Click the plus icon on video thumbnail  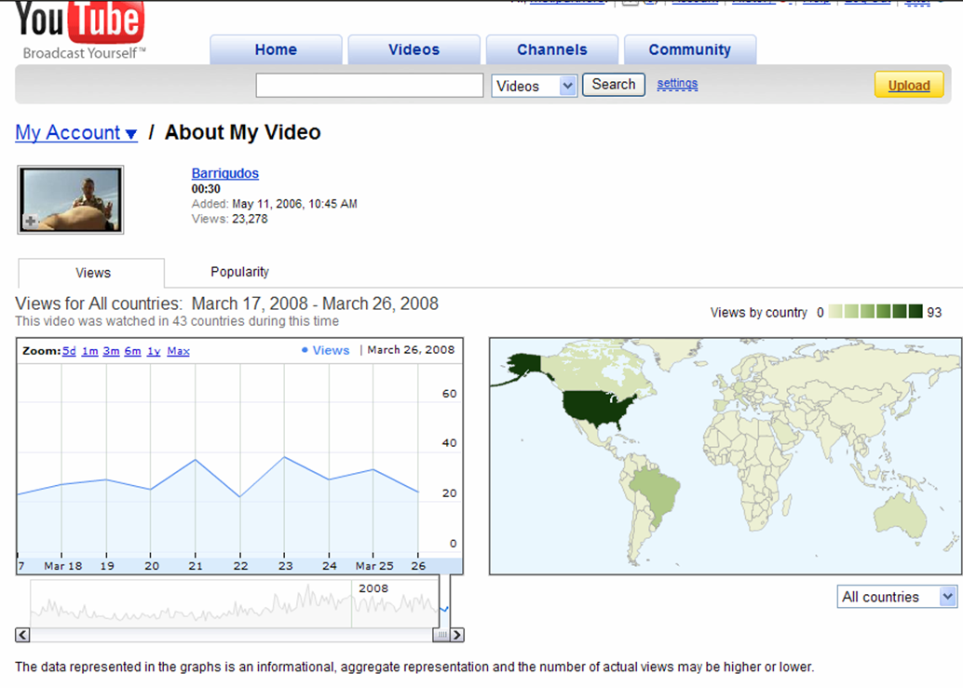[x=30, y=221]
